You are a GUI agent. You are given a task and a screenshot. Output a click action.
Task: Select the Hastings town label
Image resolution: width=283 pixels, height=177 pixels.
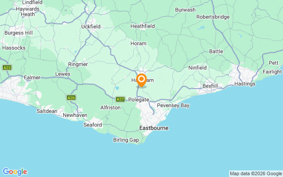(245, 84)
